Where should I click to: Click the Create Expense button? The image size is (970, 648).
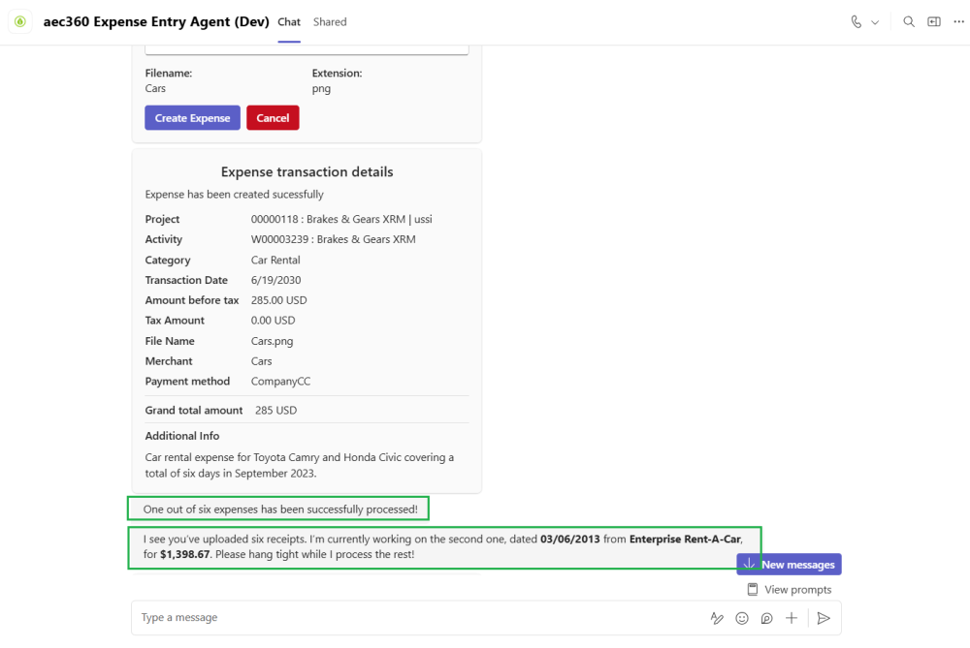192,118
